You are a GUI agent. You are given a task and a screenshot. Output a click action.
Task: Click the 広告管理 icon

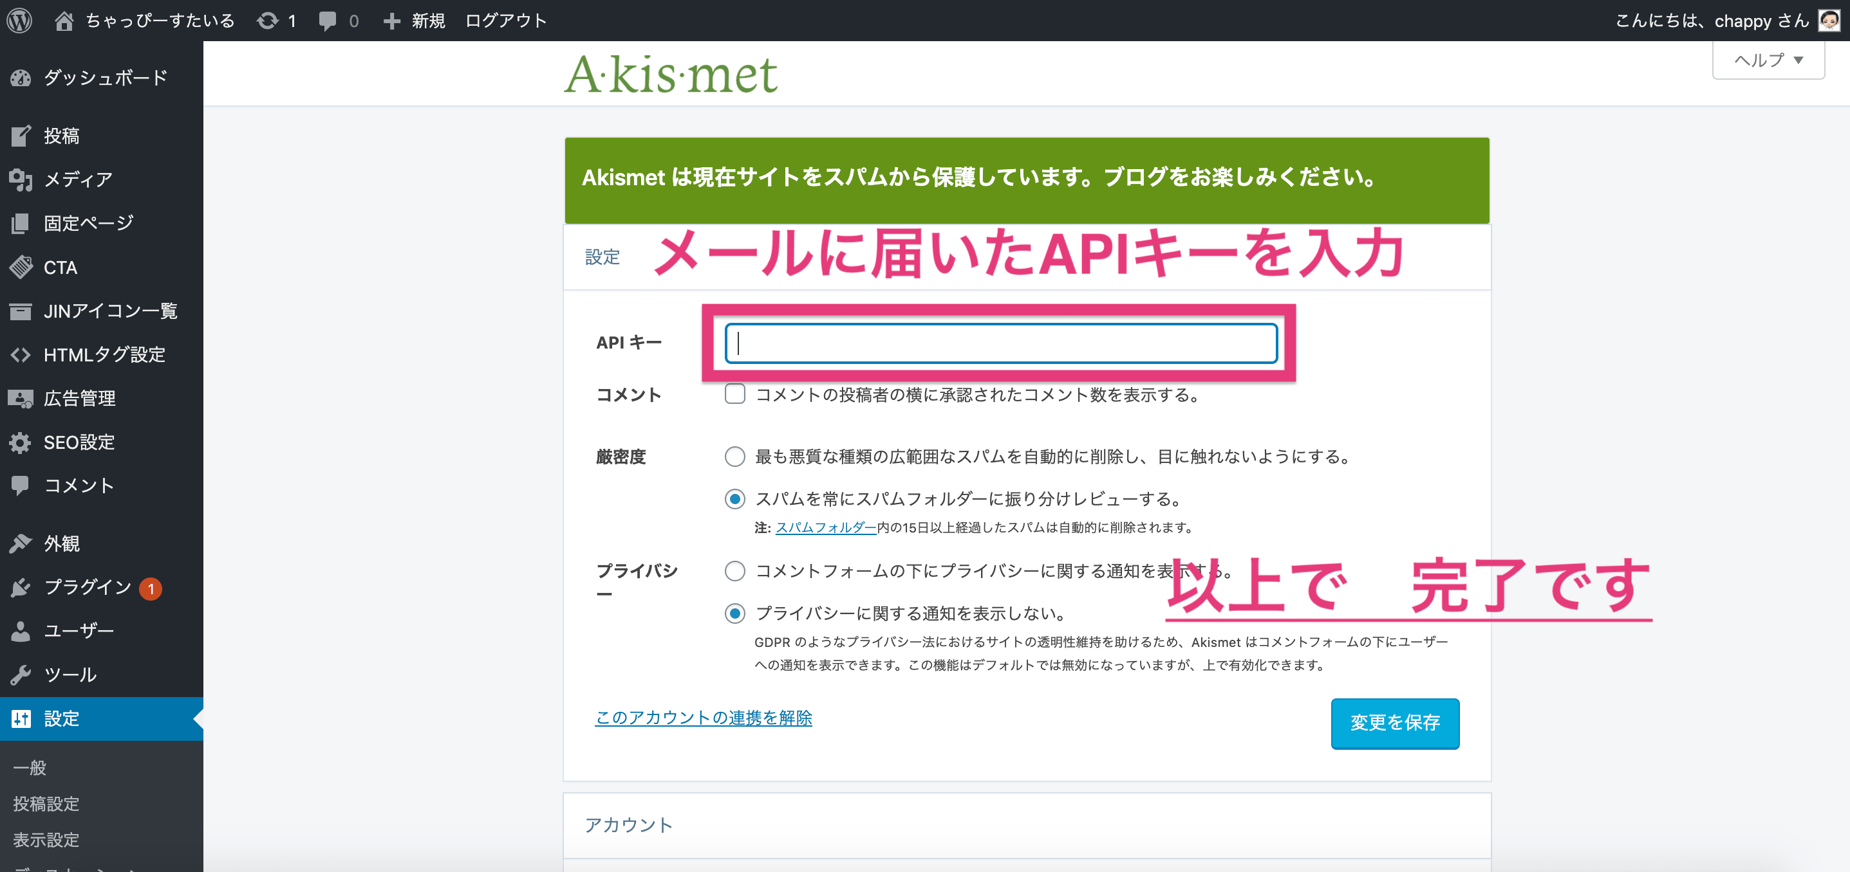[21, 398]
